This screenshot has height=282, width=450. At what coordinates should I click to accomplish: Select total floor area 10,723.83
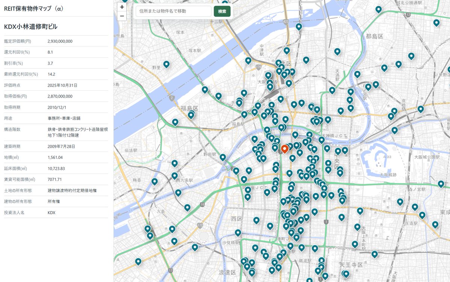click(x=56, y=168)
